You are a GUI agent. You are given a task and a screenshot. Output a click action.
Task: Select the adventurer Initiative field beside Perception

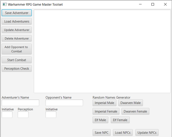coord(7,115)
